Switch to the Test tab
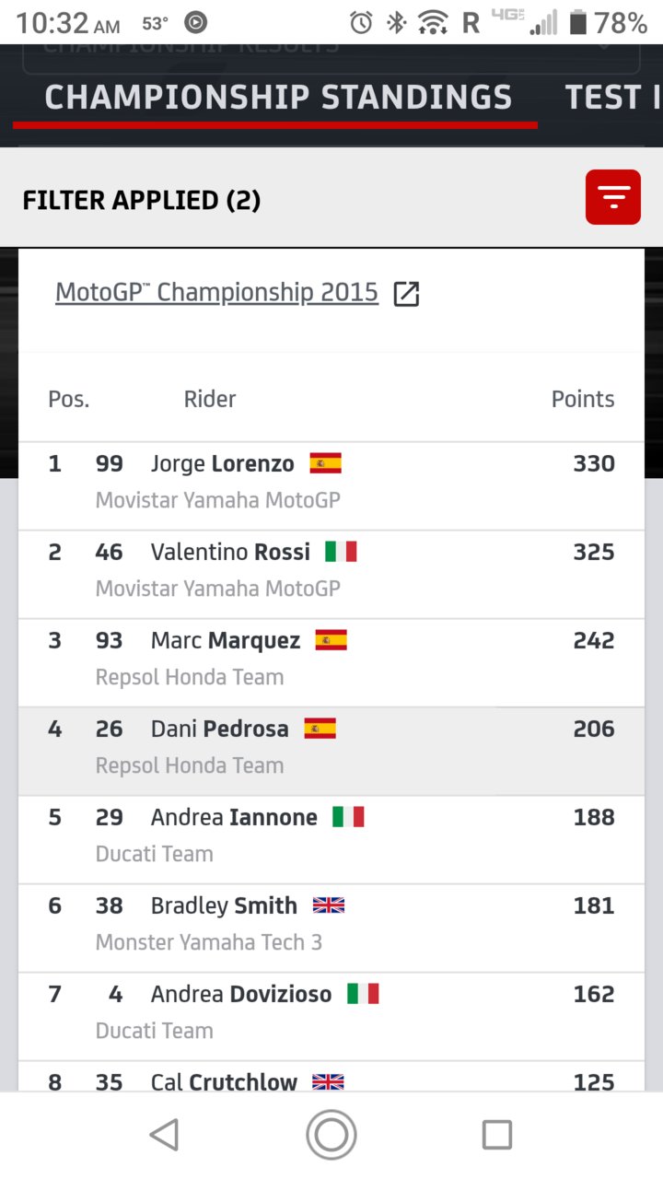 [612, 98]
